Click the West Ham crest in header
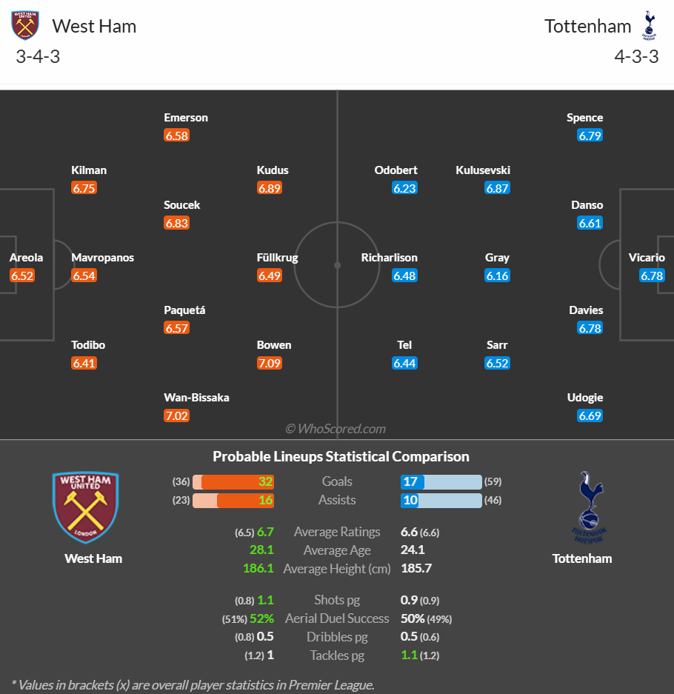The image size is (674, 694). coord(25,25)
